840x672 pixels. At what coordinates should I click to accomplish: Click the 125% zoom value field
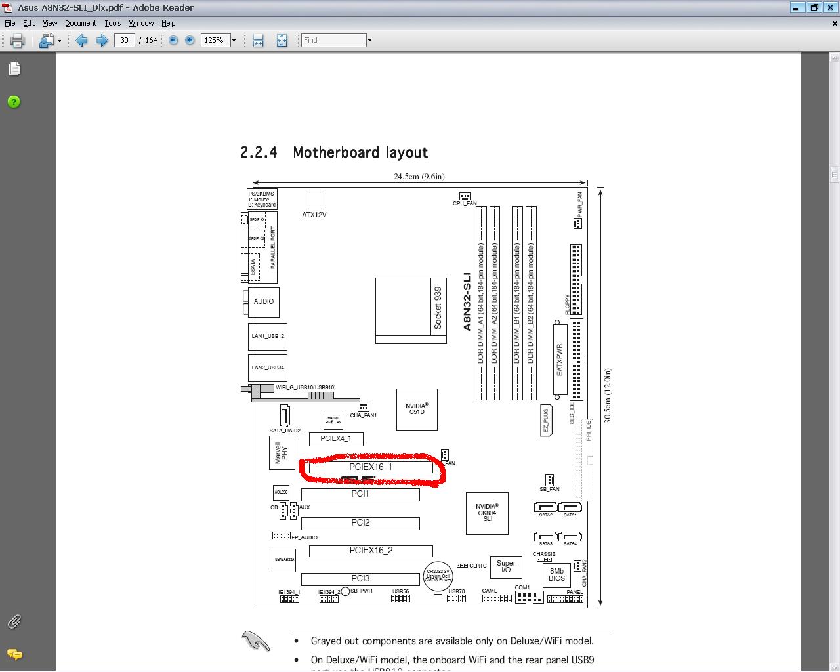tap(215, 40)
